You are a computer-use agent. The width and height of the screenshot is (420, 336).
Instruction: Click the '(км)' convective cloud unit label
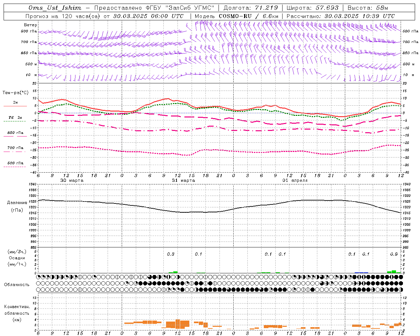(17, 320)
